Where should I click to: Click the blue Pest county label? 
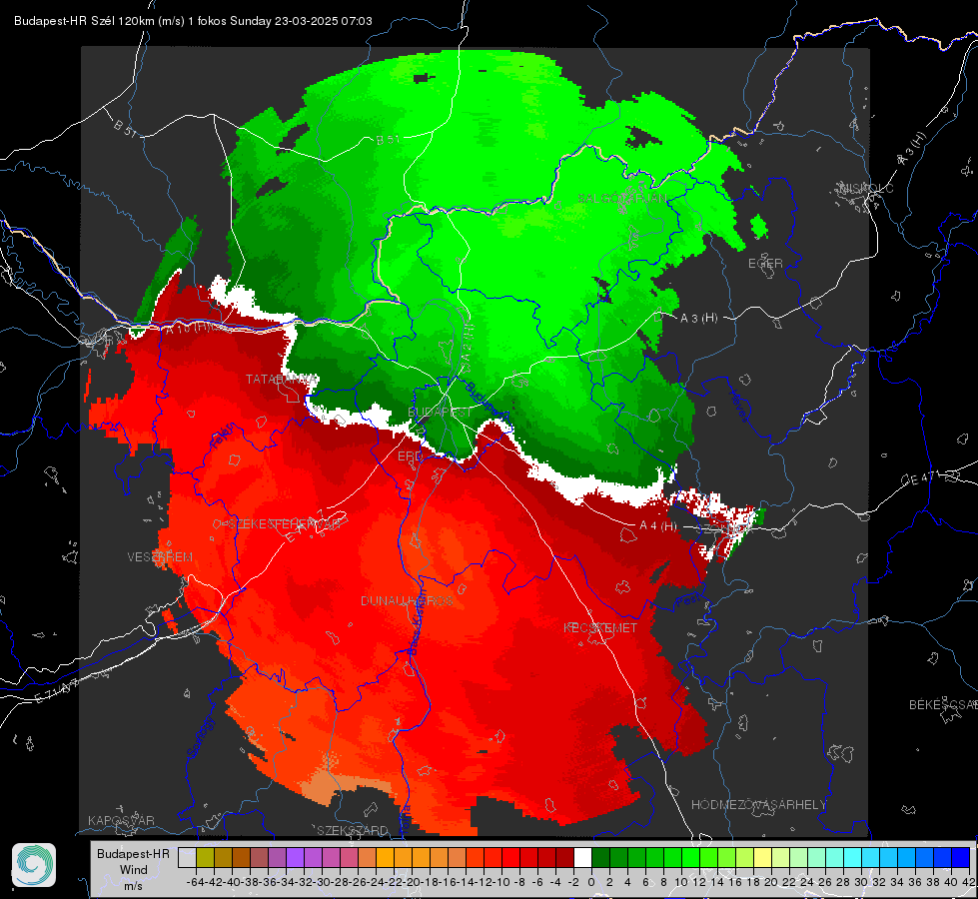pyautogui.click(x=687, y=600)
